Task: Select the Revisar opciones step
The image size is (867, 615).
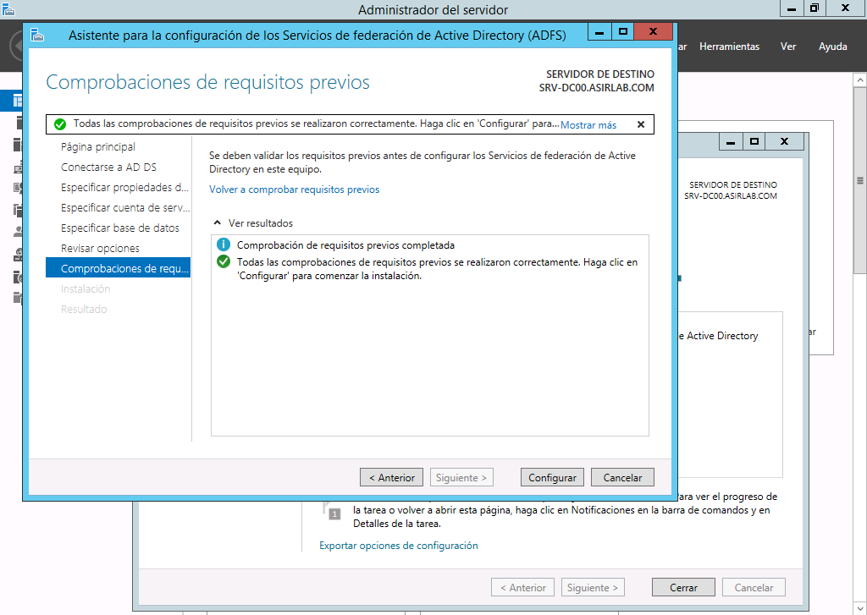Action: 100,248
